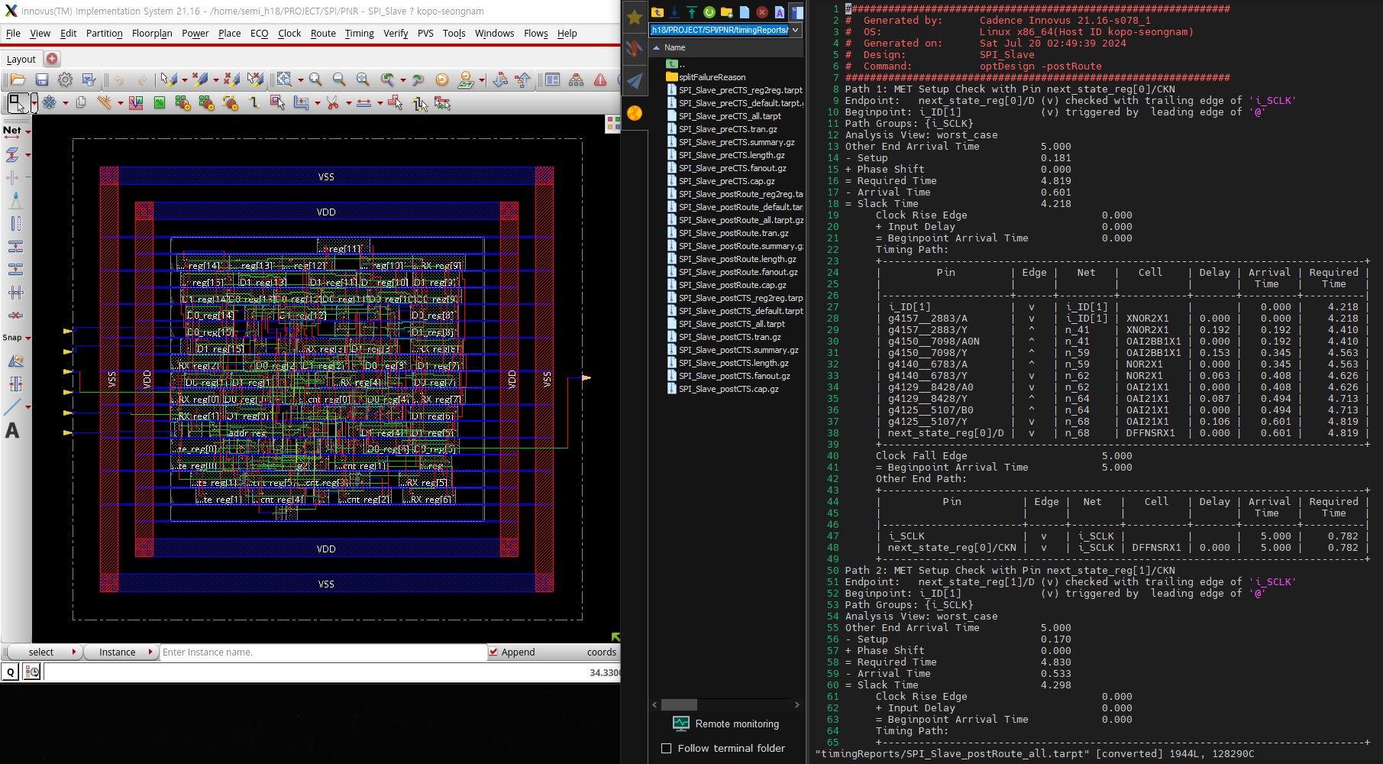
Task: Click the undo arrow icon
Action: coord(119,79)
